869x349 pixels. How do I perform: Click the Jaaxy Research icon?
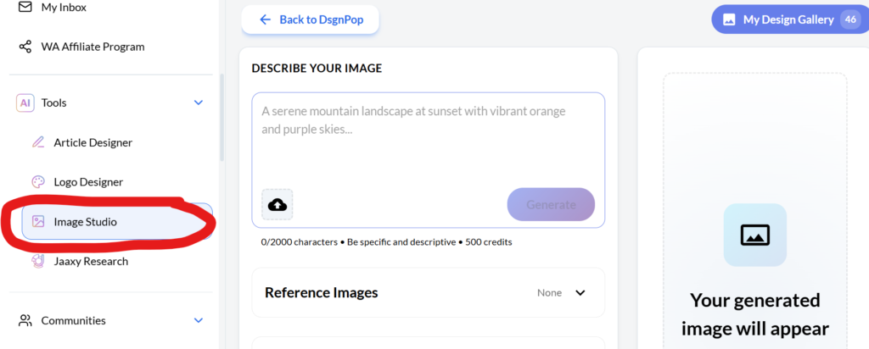click(37, 262)
